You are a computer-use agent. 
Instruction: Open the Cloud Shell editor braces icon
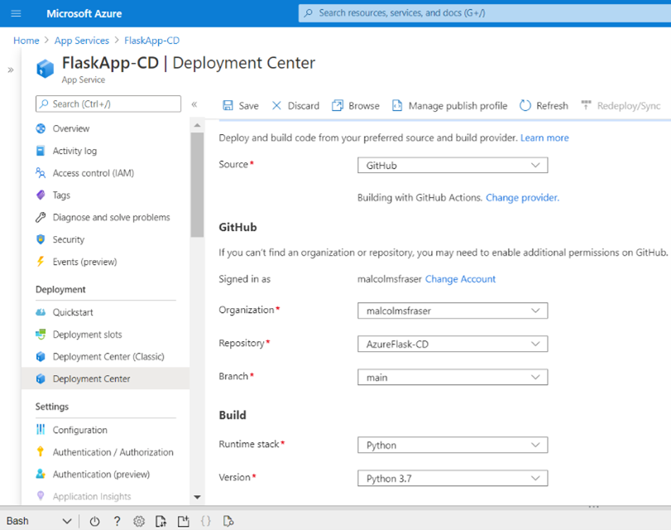(x=206, y=521)
